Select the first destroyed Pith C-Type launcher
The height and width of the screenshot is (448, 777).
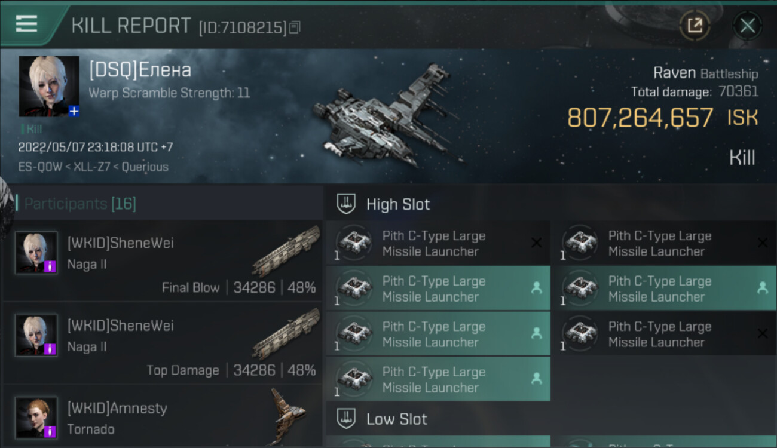438,243
